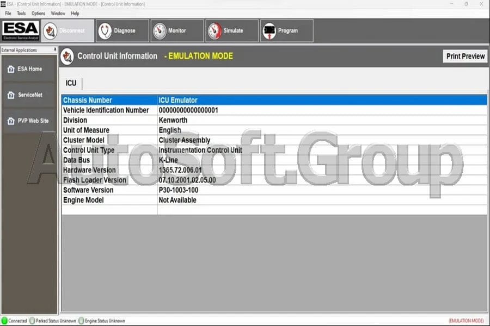Click the Cluster Assembly value cell
The width and height of the screenshot is (490, 326).
[322, 140]
